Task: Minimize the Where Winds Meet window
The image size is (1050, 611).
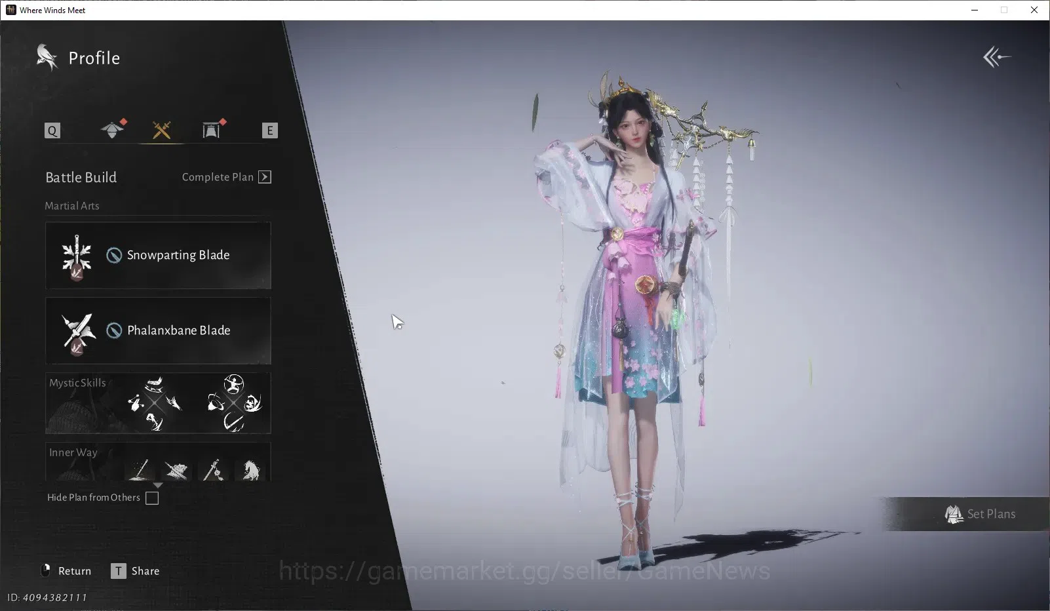Action: pos(975,10)
